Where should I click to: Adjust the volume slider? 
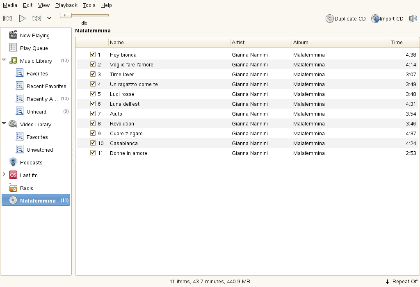point(66,15)
